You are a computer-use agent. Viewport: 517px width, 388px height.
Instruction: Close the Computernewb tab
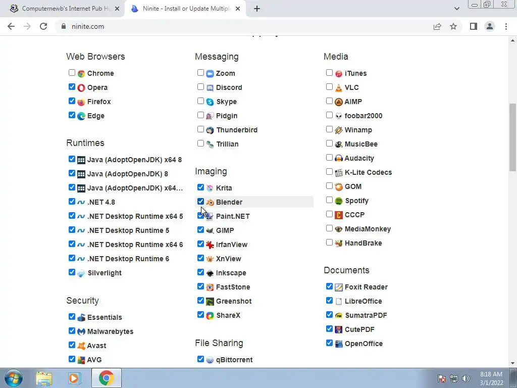pyautogui.click(x=117, y=9)
